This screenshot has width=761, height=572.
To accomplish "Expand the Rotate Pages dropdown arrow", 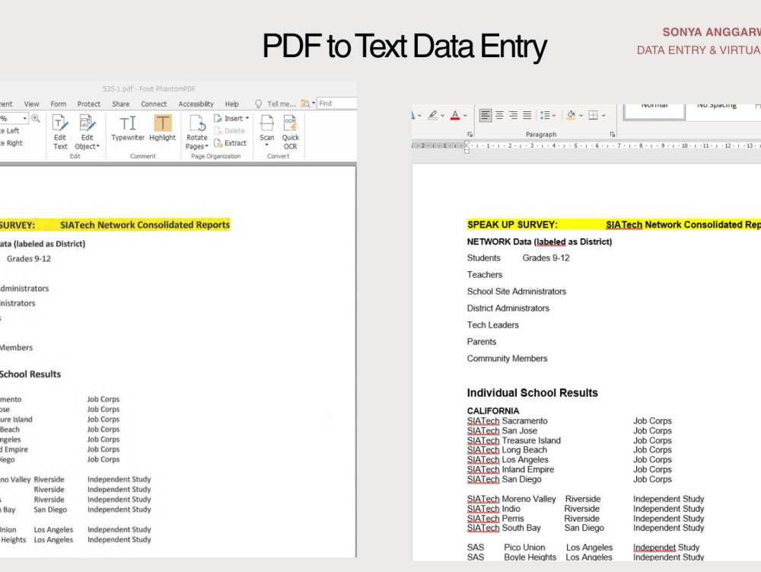I will tap(207, 146).
